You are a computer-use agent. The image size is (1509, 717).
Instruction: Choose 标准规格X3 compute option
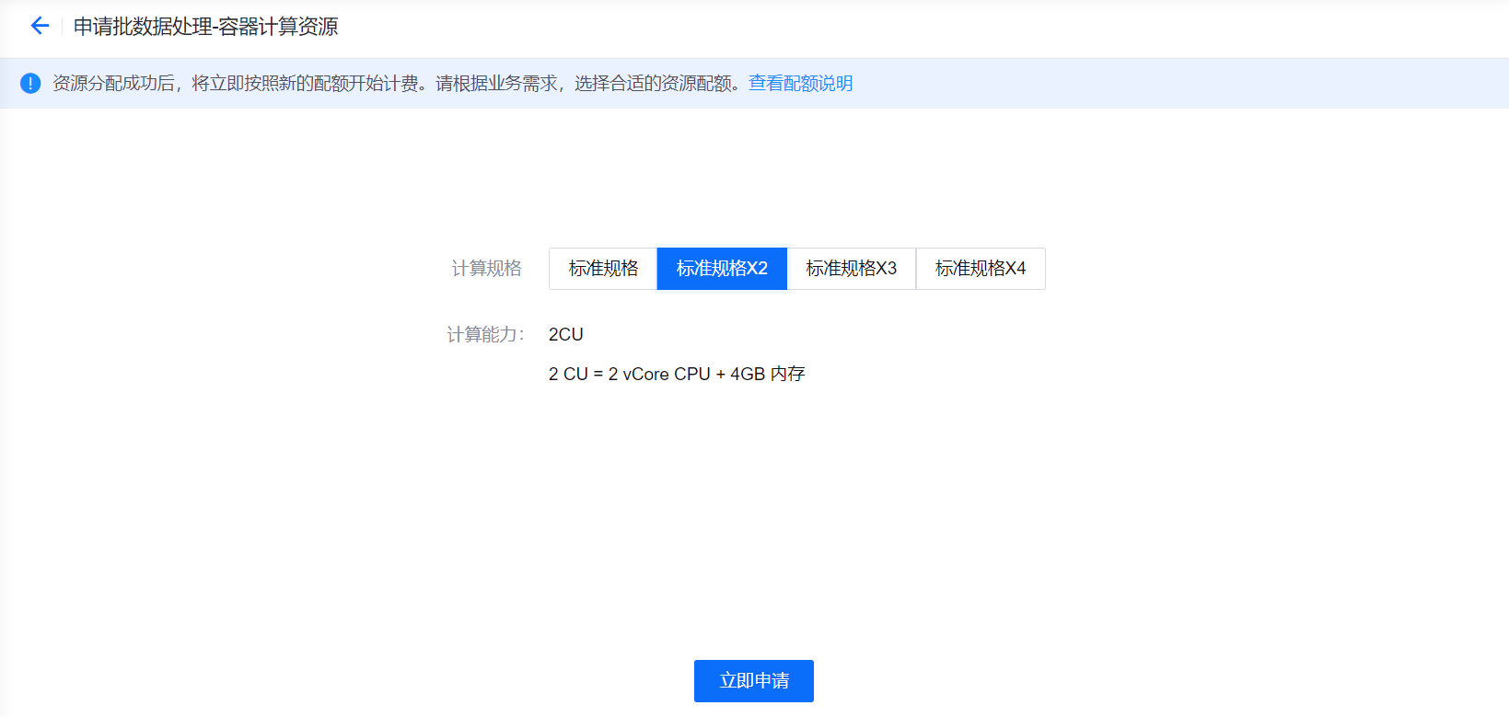[852, 269]
